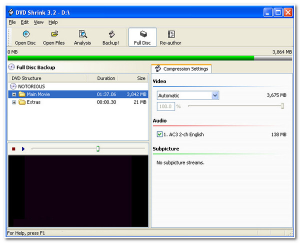Switch to Re-author mode

[170, 37]
